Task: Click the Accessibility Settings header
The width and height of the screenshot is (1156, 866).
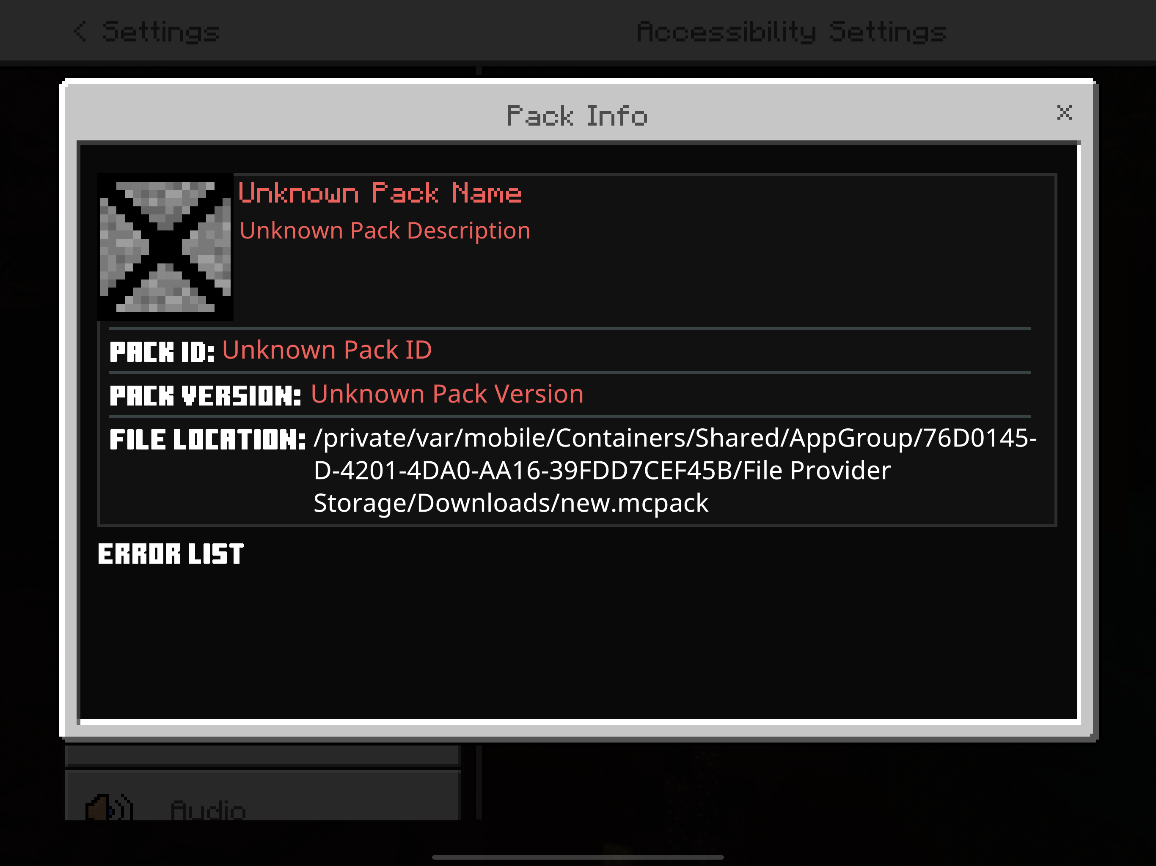Action: [x=791, y=31]
